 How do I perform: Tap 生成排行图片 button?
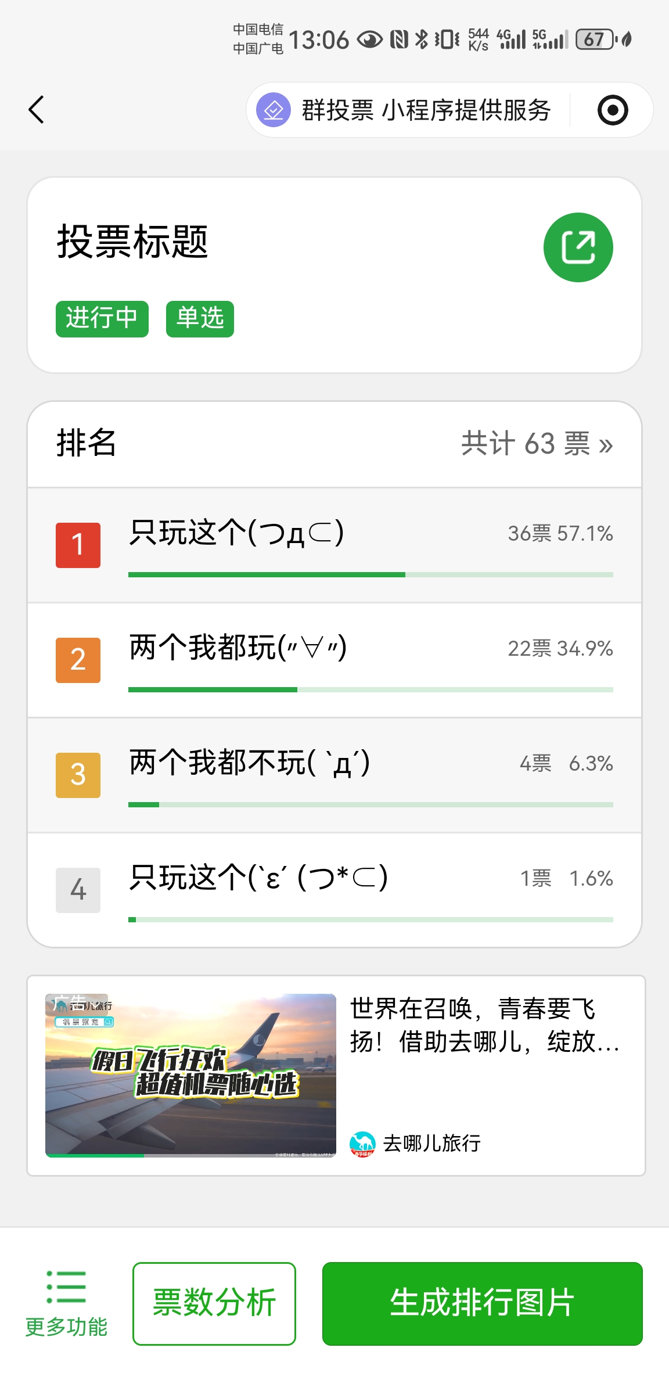point(482,1303)
